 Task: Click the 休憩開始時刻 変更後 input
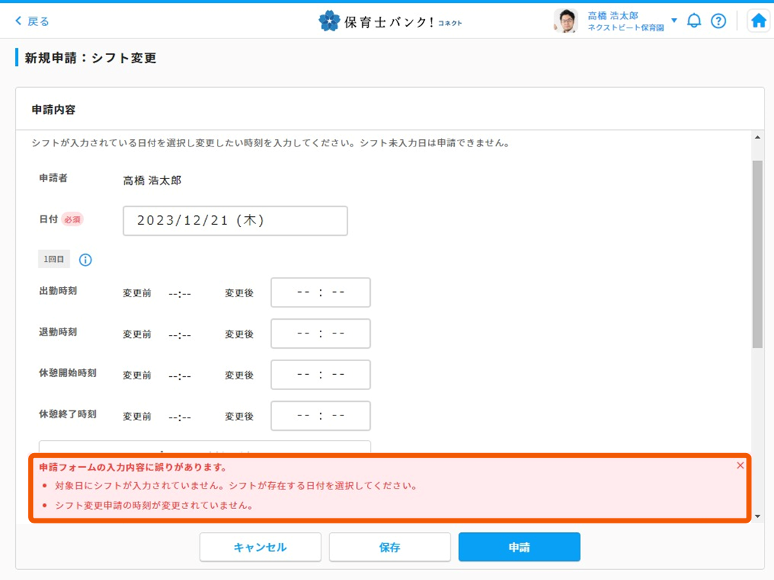pyautogui.click(x=320, y=375)
